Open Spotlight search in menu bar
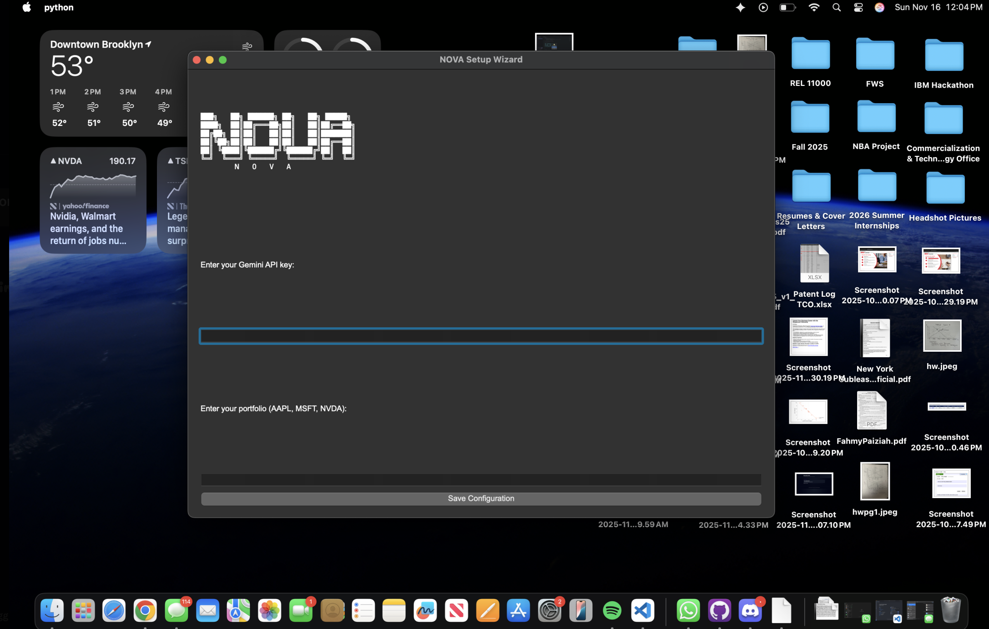Viewport: 989px width, 629px height. (x=836, y=7)
